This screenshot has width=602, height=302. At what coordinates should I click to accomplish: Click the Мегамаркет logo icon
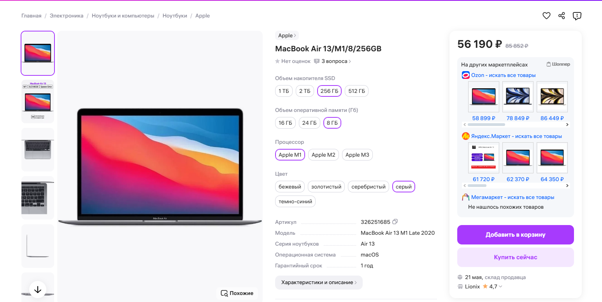[x=465, y=197]
